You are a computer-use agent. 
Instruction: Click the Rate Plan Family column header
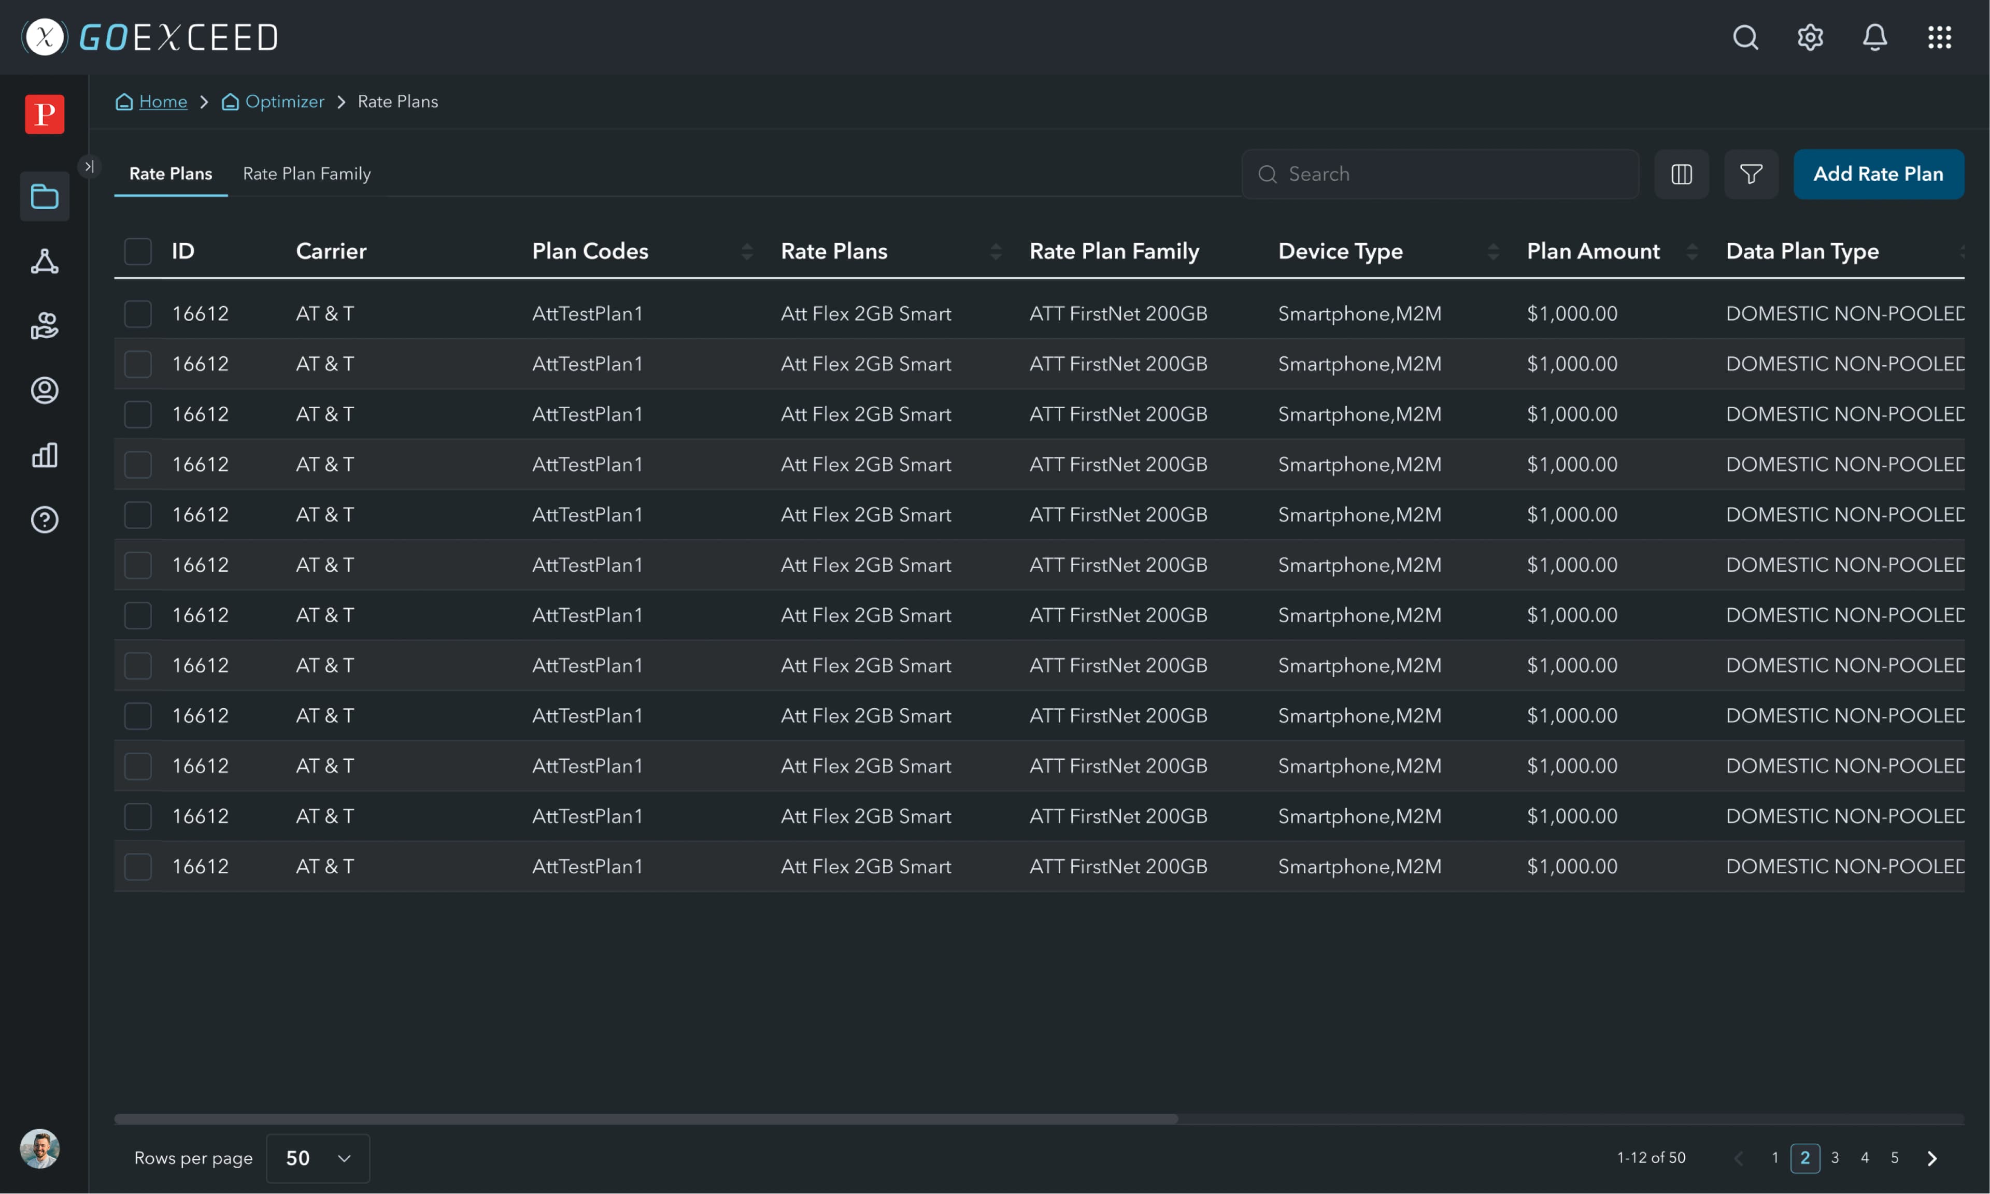pos(1114,251)
